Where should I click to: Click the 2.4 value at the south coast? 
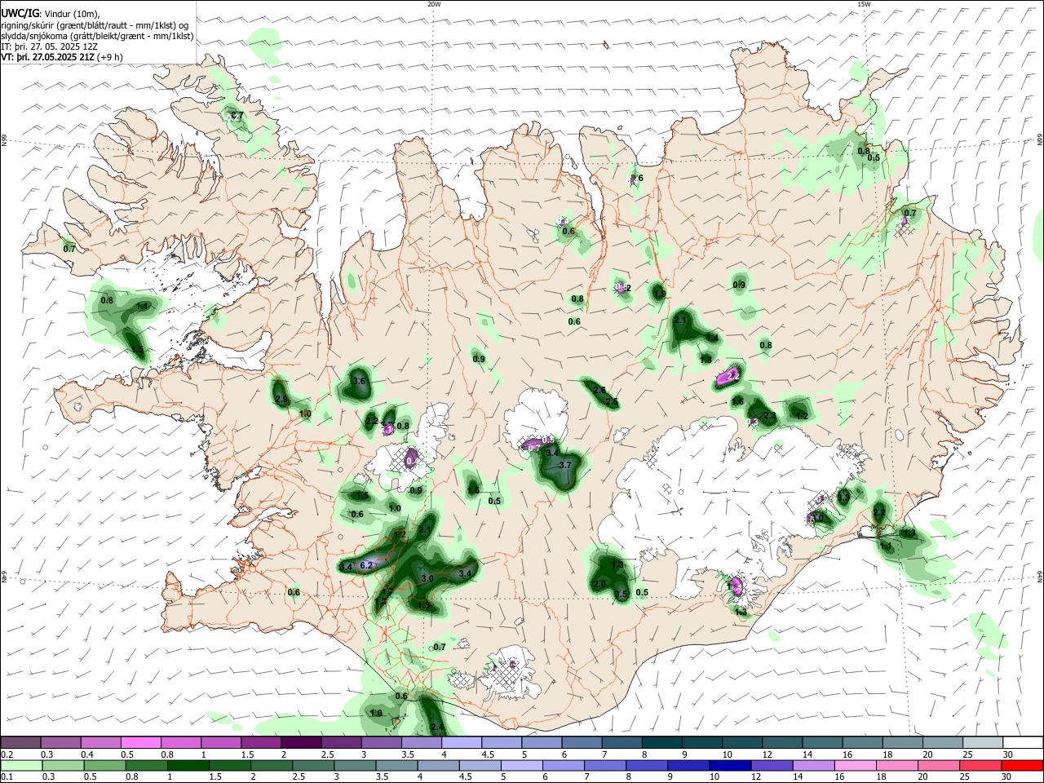pos(437,727)
